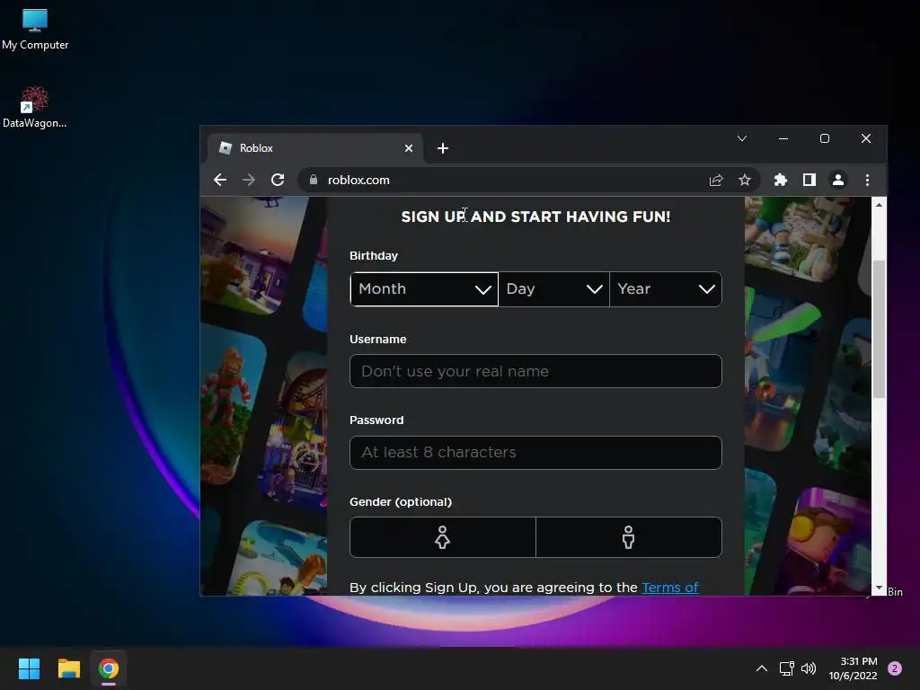Open a new tab with the plus button
Viewport: 920px width, 690px height.
point(443,148)
